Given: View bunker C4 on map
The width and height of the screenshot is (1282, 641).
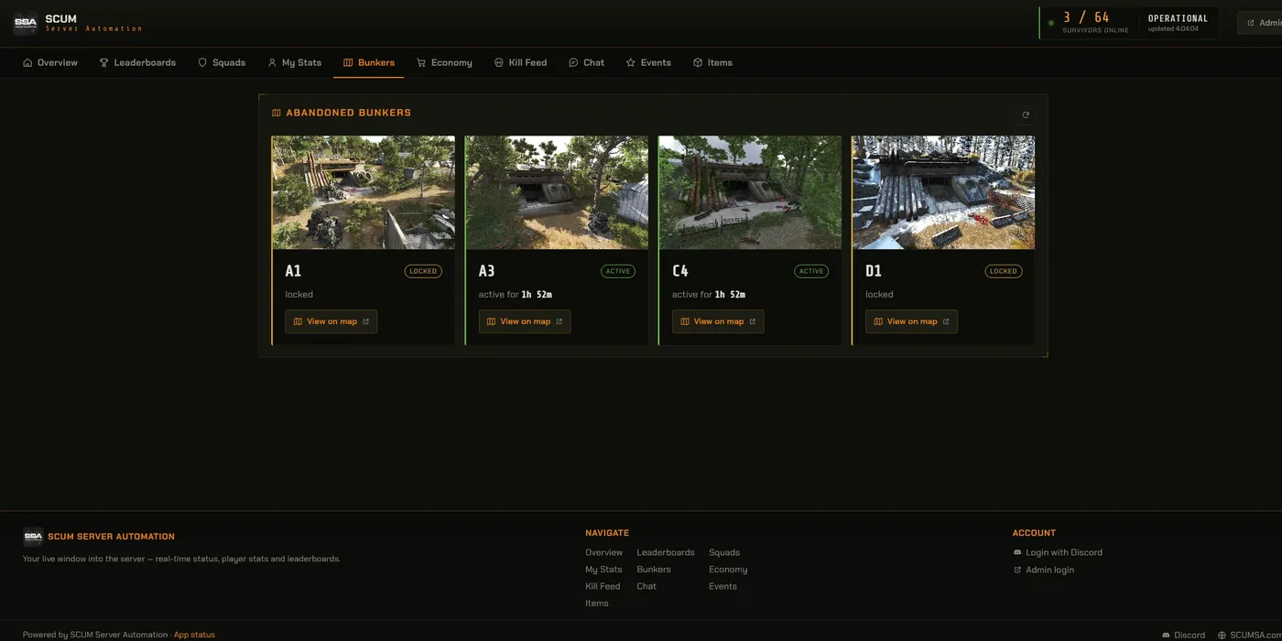Looking at the screenshot, I should pos(718,321).
